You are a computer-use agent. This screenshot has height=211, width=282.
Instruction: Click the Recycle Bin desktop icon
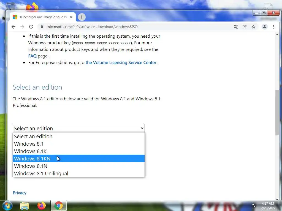tap(10, 6)
